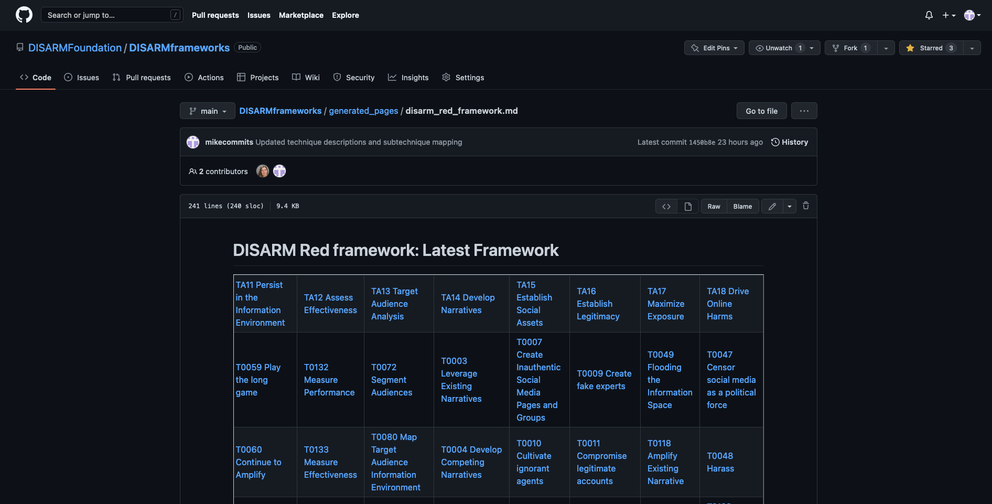Show the source code view icon

[x=666, y=206]
